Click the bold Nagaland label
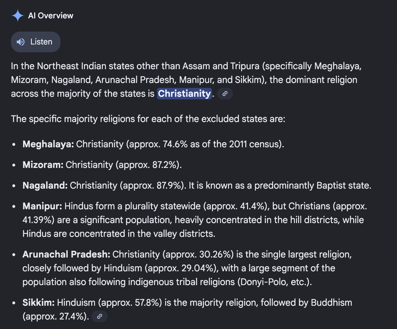 [45, 185]
